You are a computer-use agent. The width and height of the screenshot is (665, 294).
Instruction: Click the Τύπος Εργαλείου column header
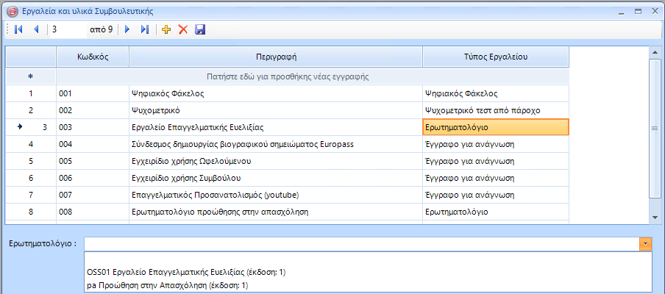[x=495, y=57]
